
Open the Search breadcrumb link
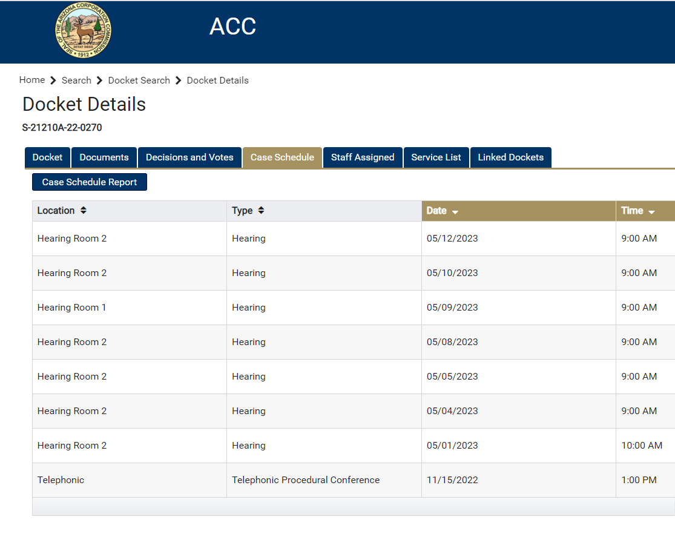click(76, 81)
